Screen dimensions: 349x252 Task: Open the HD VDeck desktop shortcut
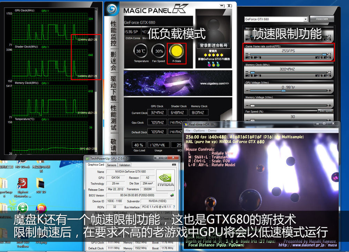tap(22, 165)
